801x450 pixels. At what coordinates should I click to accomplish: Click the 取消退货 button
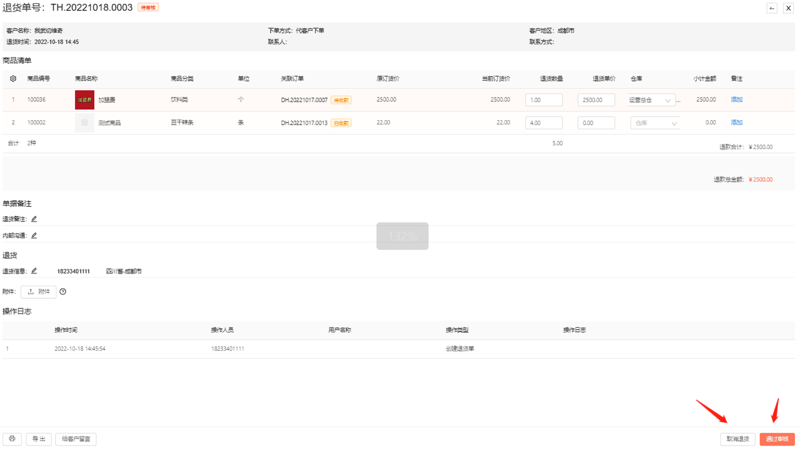point(738,439)
